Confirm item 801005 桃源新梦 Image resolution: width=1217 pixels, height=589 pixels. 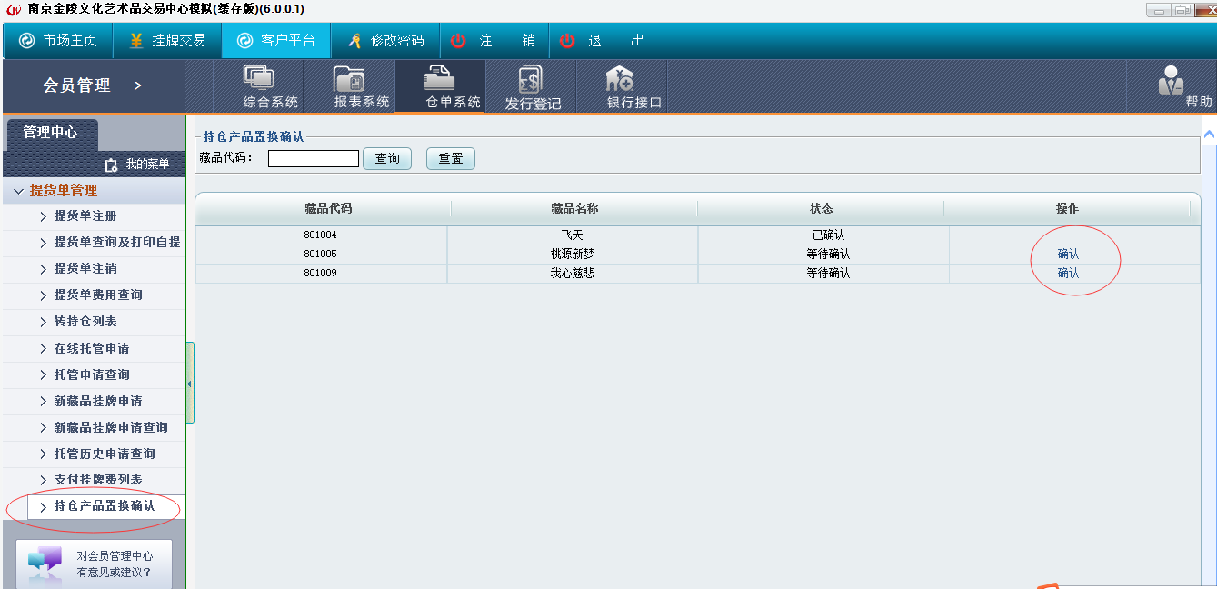click(1068, 255)
